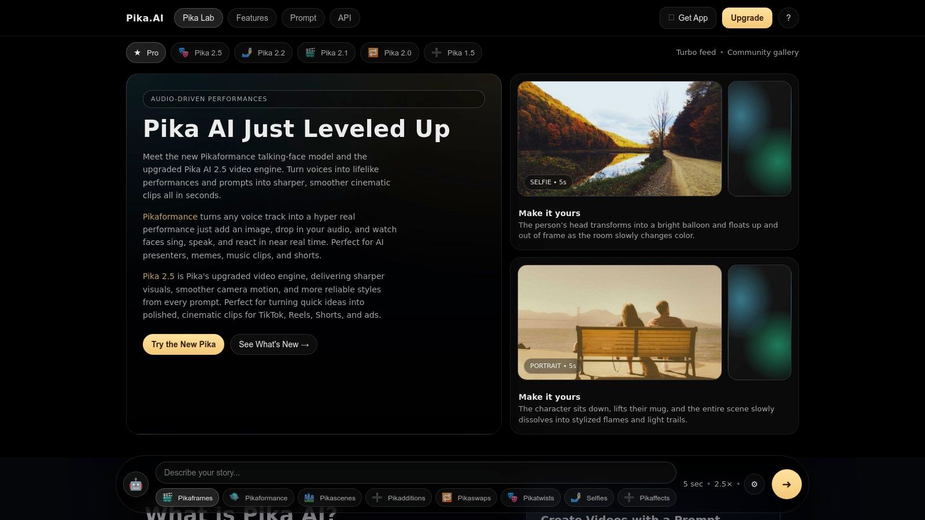Screen dimensions: 925x520
Task: Click the Upgrade button
Action: pyautogui.click(x=747, y=18)
